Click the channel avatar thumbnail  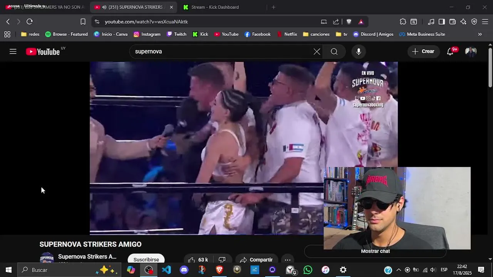47,258
